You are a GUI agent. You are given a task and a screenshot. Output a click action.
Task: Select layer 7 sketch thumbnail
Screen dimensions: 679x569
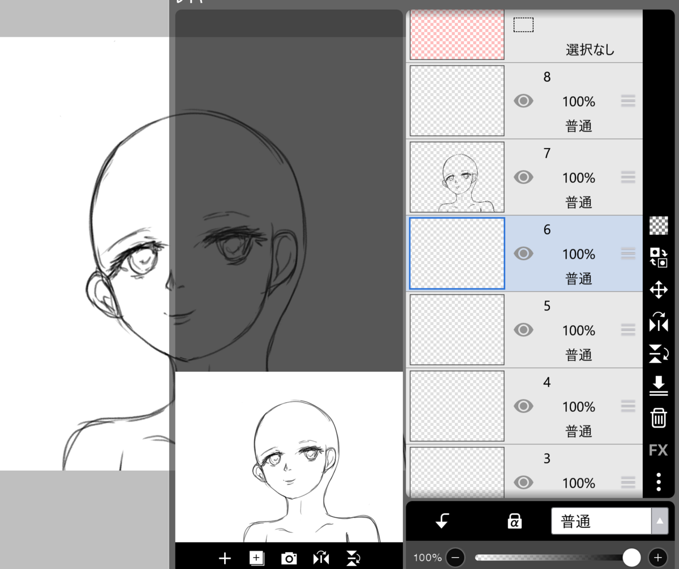point(457,177)
